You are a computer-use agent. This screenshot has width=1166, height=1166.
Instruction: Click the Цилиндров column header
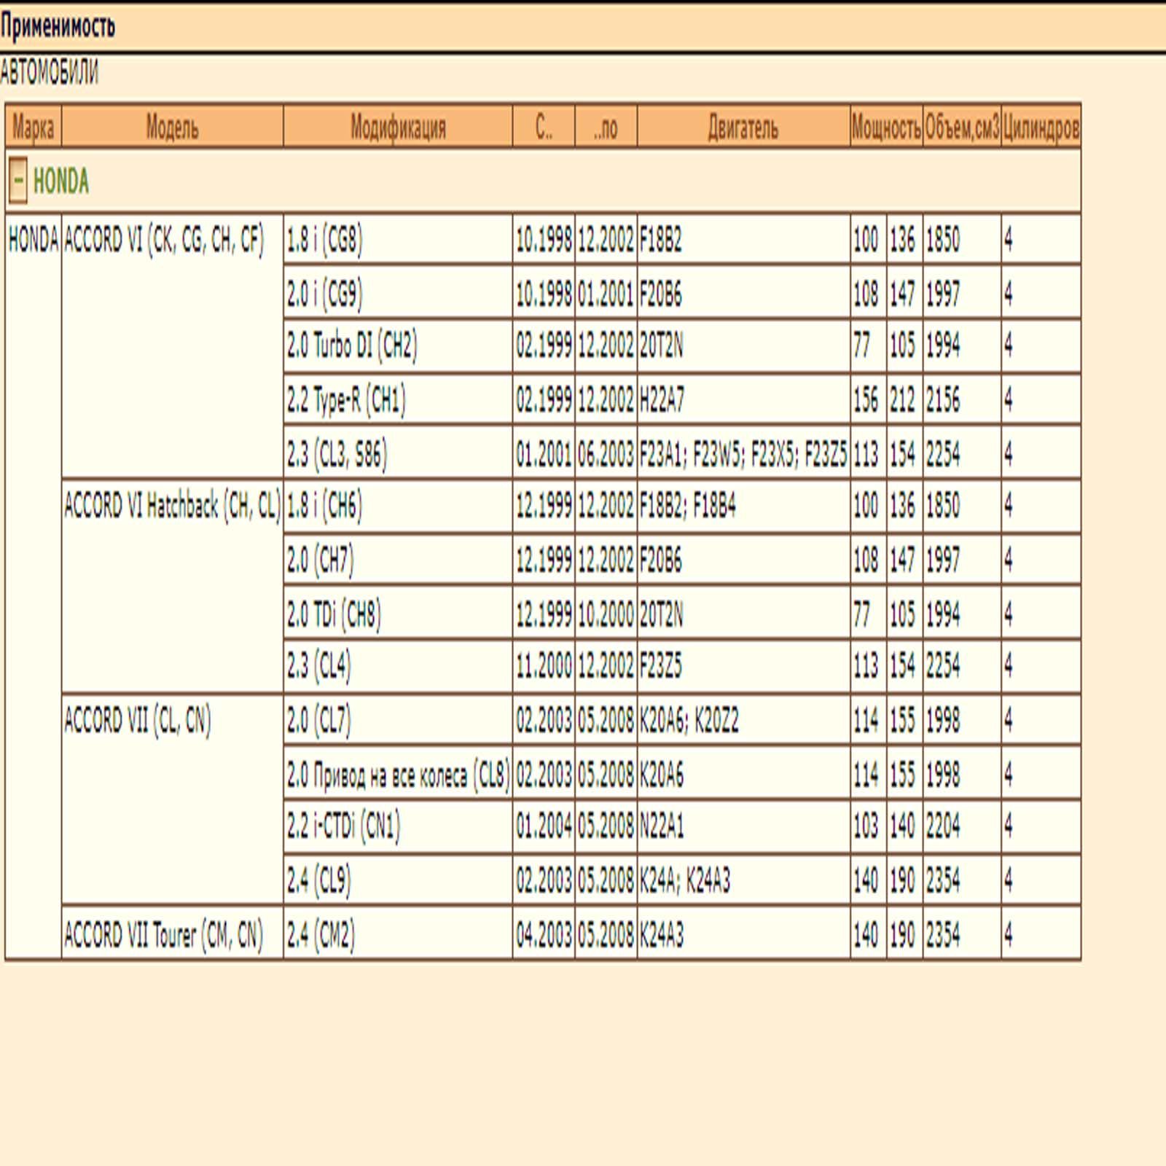tap(1041, 127)
